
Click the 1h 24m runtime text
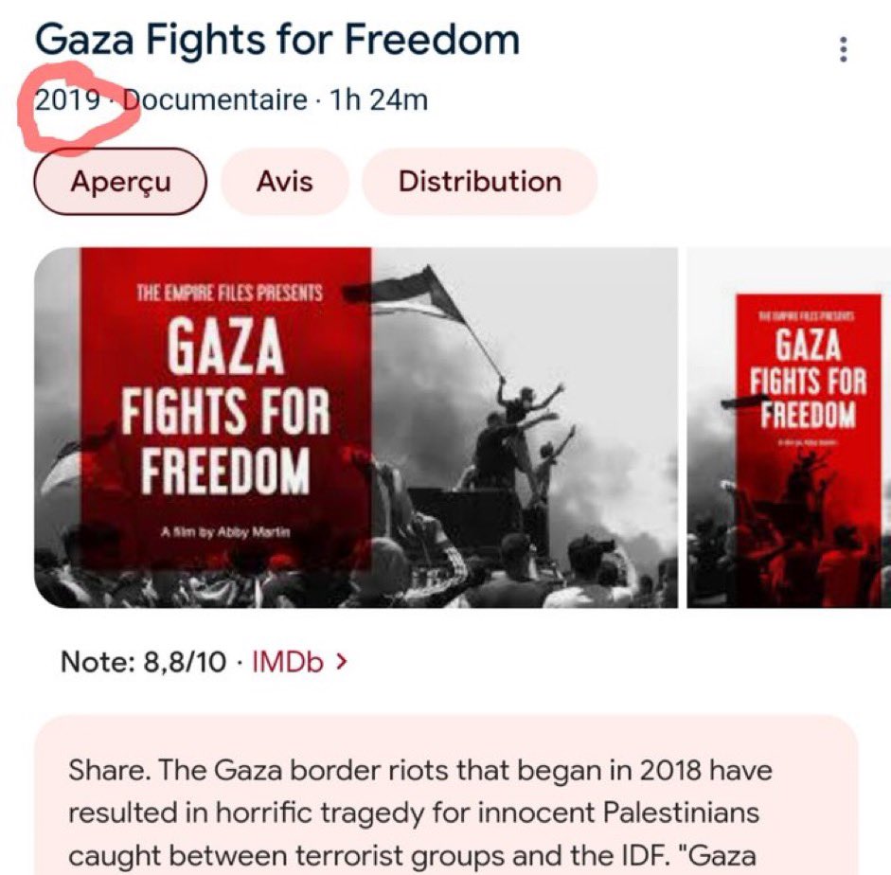click(379, 100)
